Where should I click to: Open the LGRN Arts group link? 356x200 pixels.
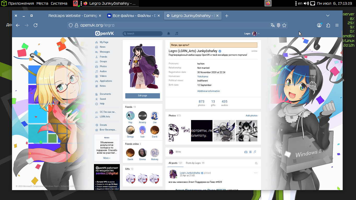[105, 117]
